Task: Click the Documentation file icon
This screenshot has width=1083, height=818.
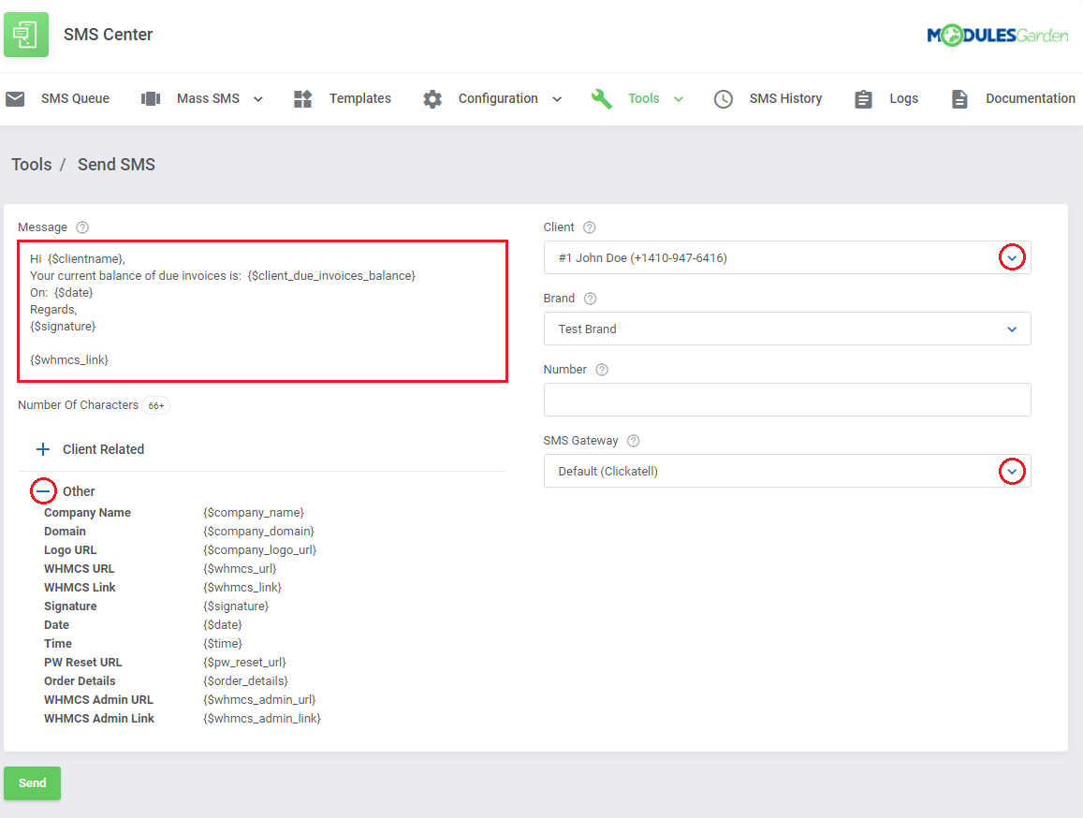Action: coord(959,99)
